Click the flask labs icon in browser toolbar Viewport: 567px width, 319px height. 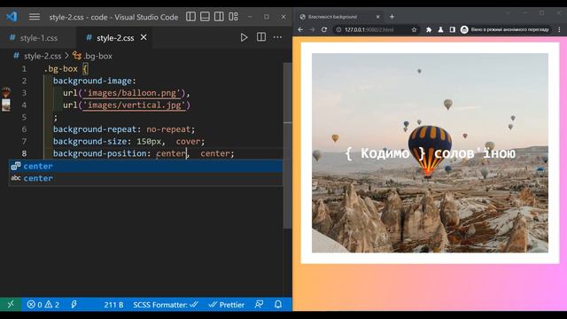pos(440,29)
